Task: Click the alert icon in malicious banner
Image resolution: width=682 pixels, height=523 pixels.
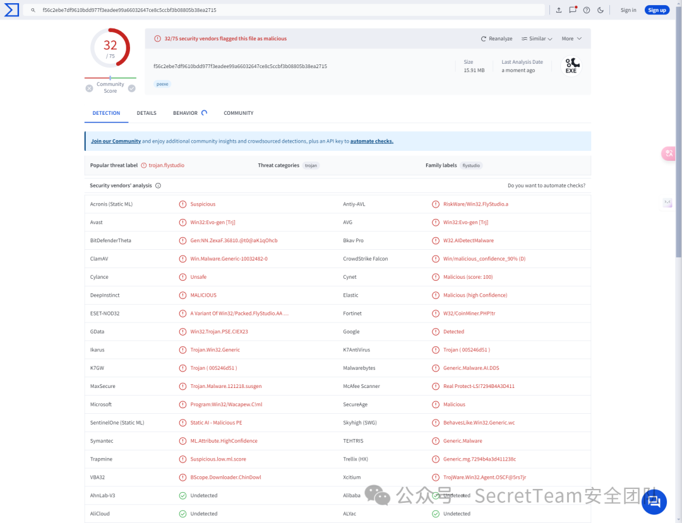Action: [x=157, y=38]
